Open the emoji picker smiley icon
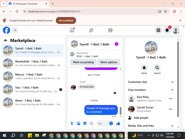The height and width of the screenshot is (139, 185). [111, 123]
